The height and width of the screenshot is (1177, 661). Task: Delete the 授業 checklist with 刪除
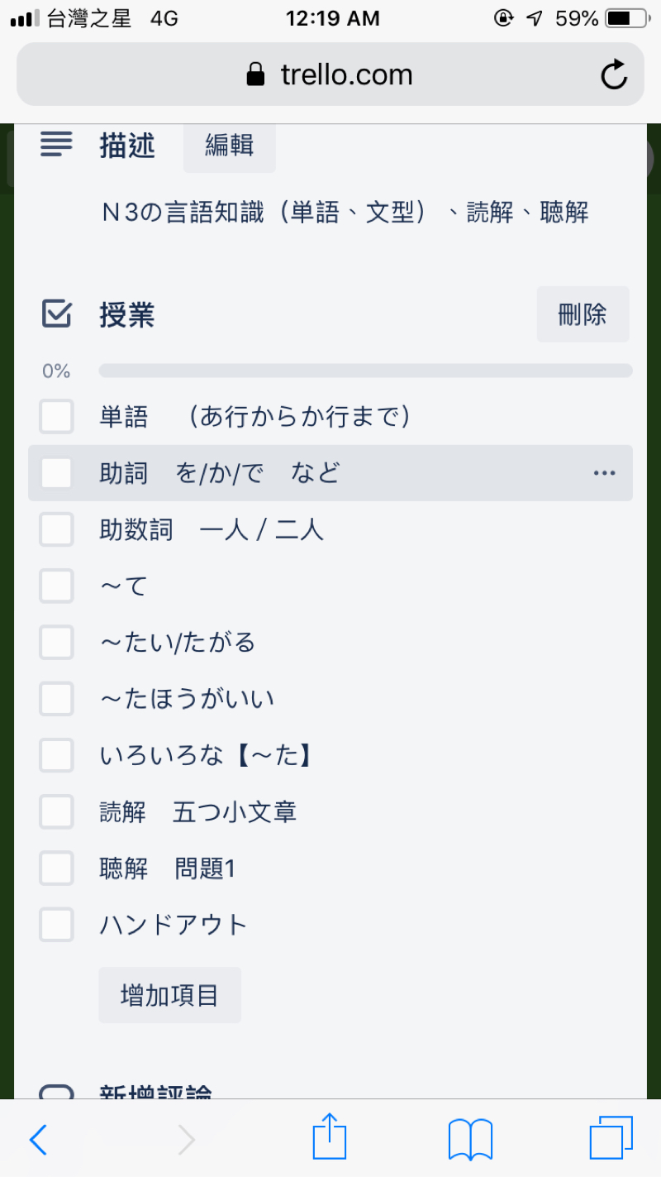[x=583, y=313]
